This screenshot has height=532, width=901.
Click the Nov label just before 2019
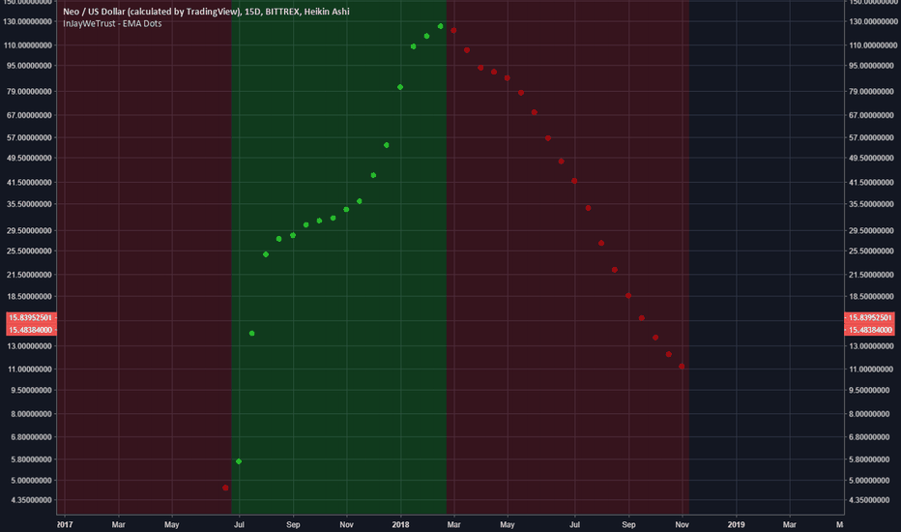point(683,524)
